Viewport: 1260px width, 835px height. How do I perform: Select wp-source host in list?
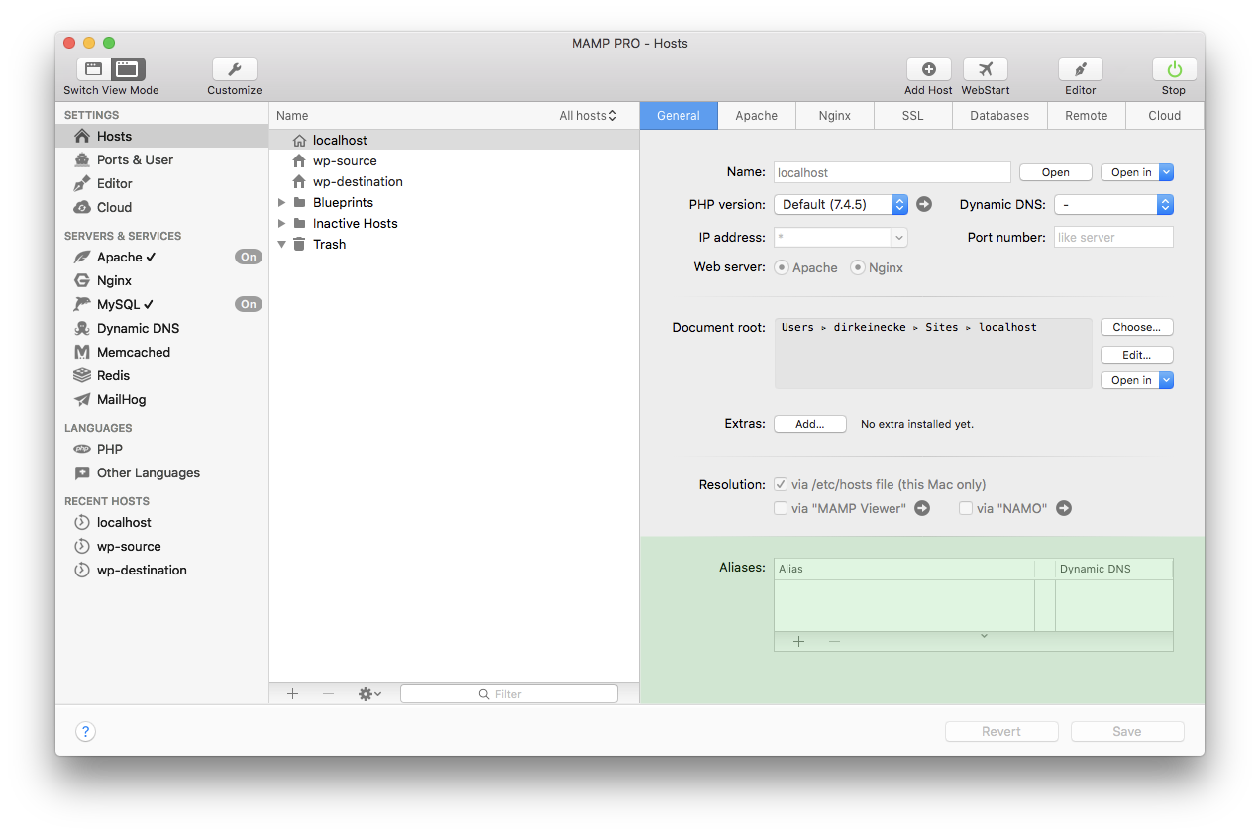(x=454, y=160)
